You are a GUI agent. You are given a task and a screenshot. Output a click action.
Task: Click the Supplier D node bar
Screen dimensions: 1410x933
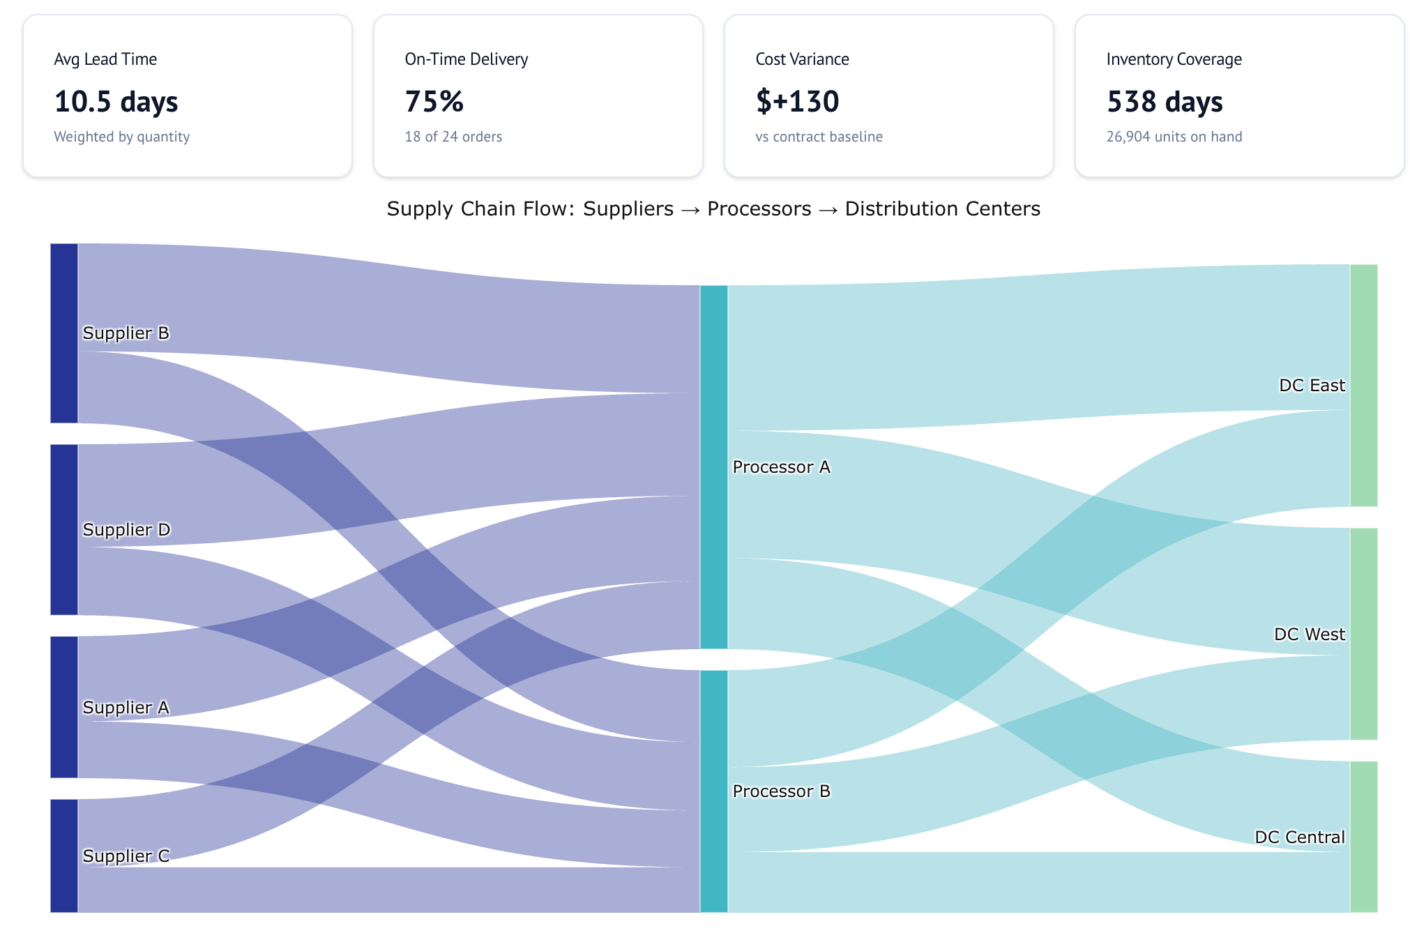tap(64, 529)
